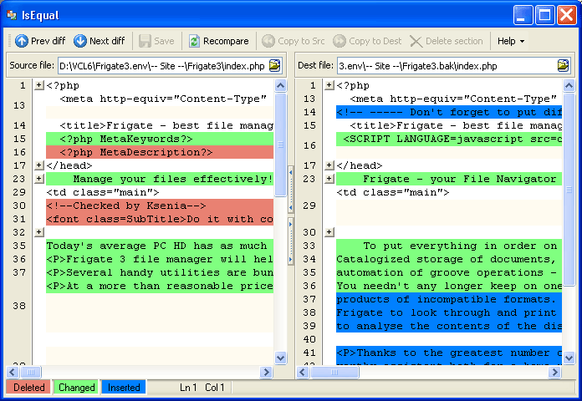Select 'automation of groove operations' line
The height and width of the screenshot is (401, 582).
449,272
